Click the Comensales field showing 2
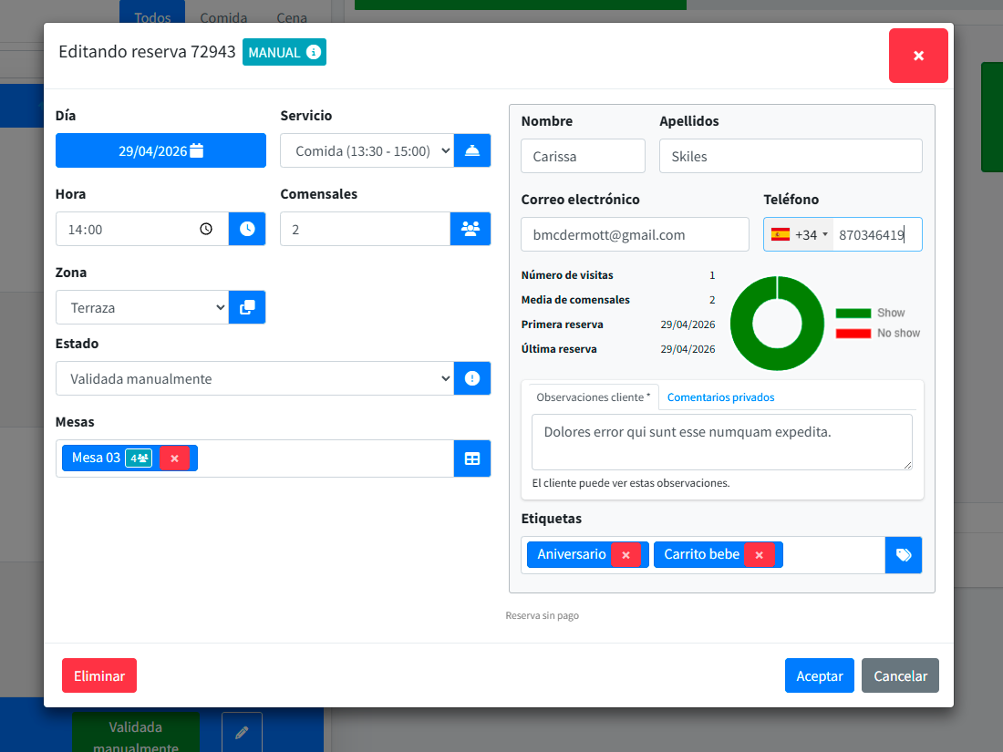 [x=366, y=229]
